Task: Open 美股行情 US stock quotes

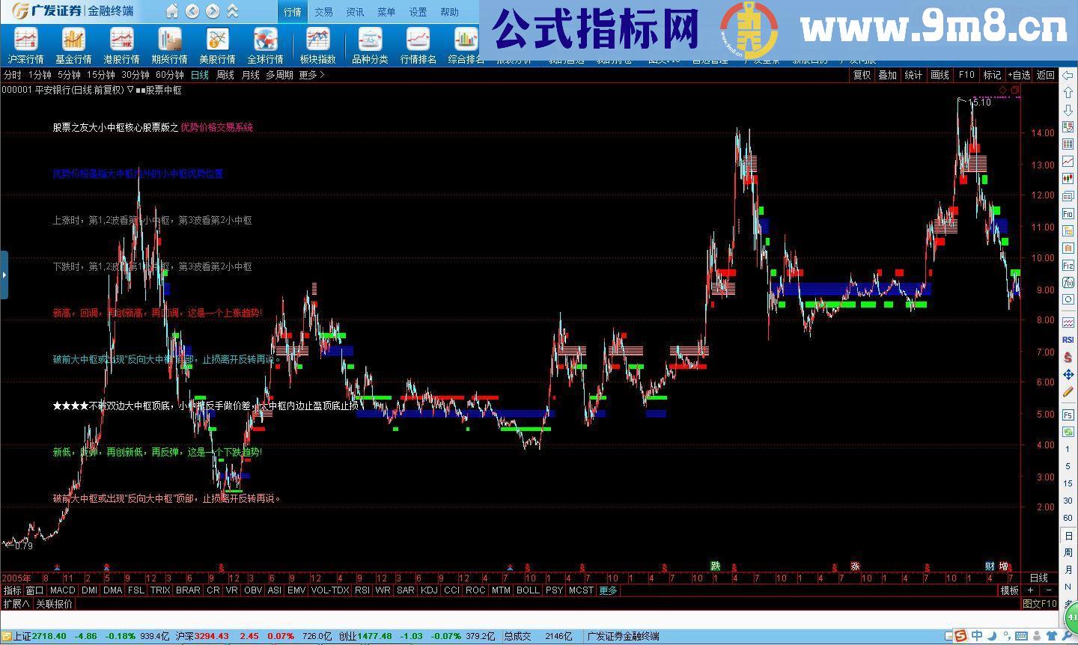Action: (217, 46)
